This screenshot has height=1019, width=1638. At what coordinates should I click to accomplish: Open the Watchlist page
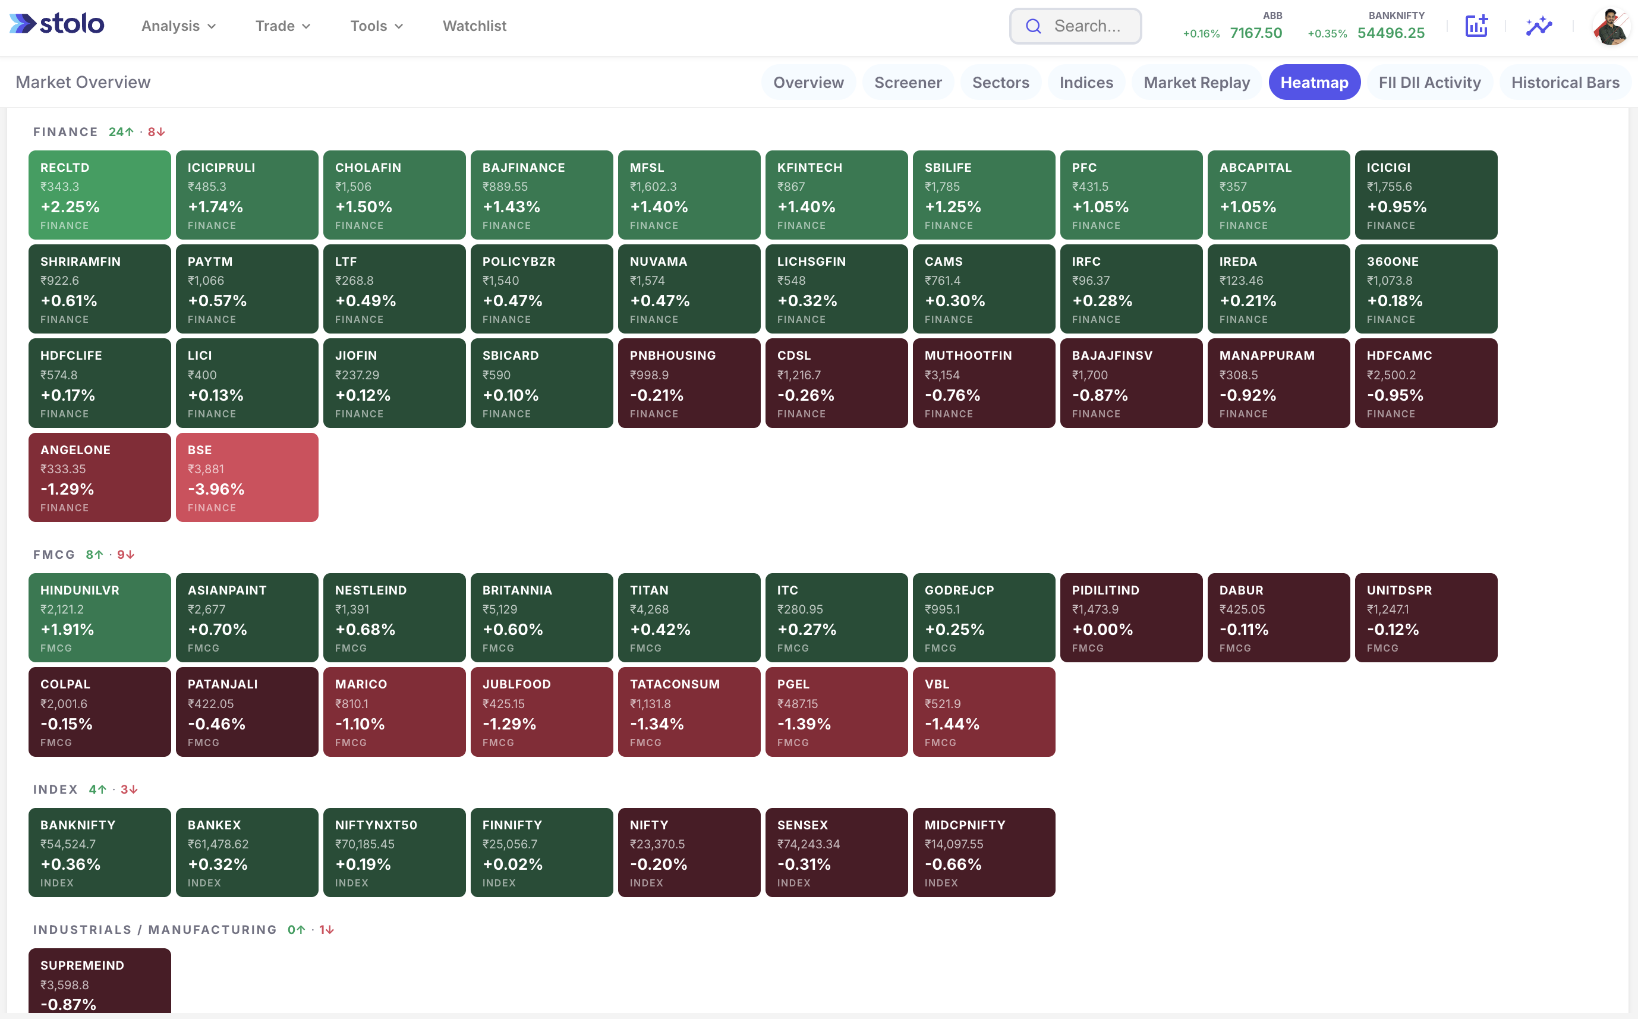(x=474, y=26)
